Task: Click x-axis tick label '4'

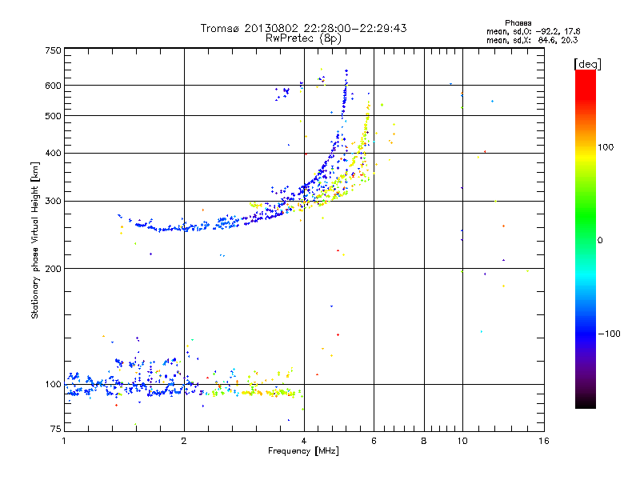Action: click(x=304, y=441)
